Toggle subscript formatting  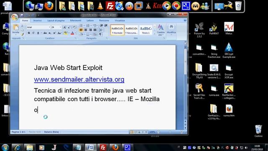point(49,33)
